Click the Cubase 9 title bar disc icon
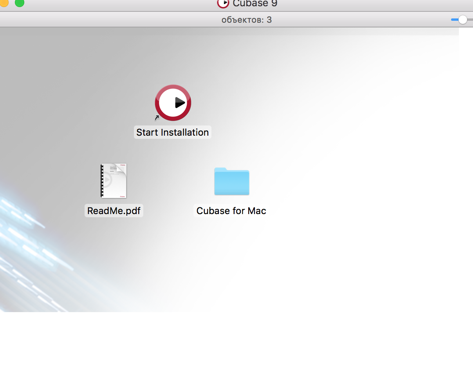The width and height of the screenshot is (473, 367). (223, 3)
